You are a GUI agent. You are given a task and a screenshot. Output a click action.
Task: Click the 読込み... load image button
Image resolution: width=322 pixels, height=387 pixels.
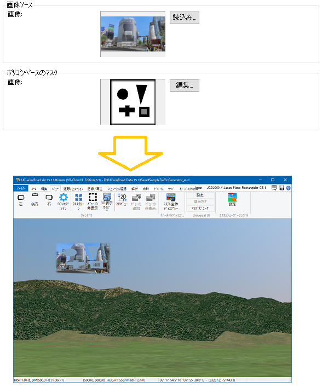pos(185,18)
